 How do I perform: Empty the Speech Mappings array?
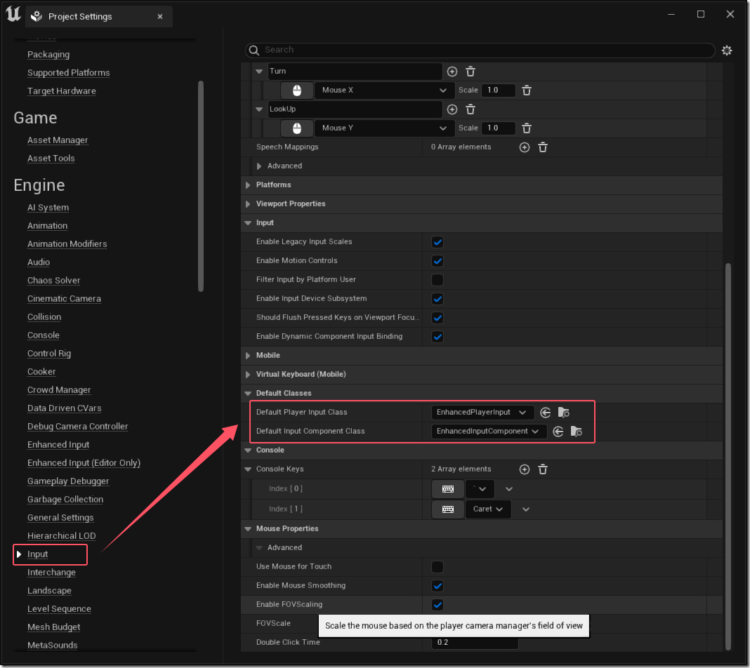(543, 147)
